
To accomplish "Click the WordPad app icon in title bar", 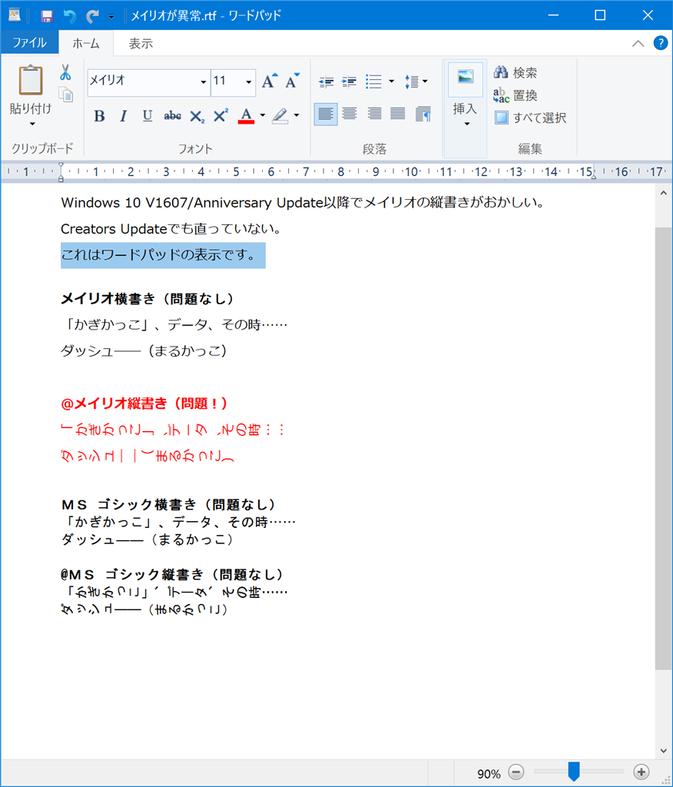I will (x=14, y=15).
